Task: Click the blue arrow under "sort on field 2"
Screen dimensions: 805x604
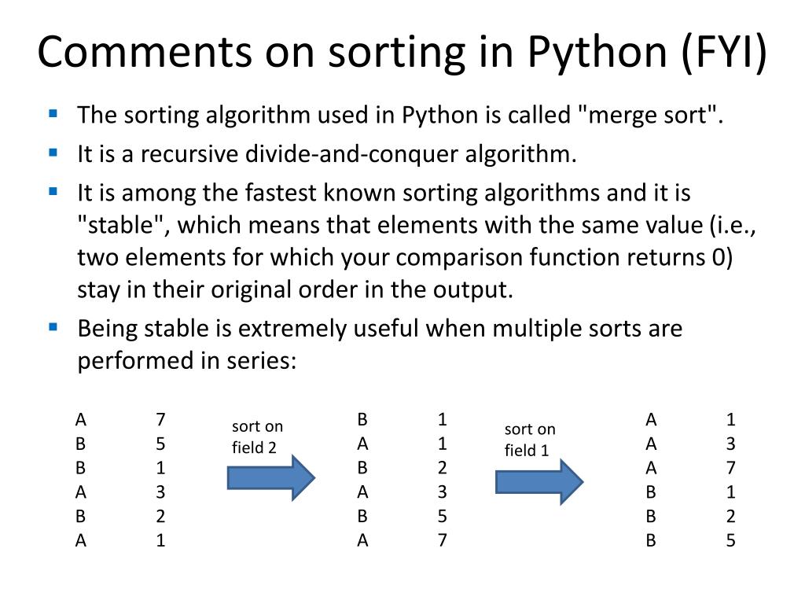Action: coord(271,477)
